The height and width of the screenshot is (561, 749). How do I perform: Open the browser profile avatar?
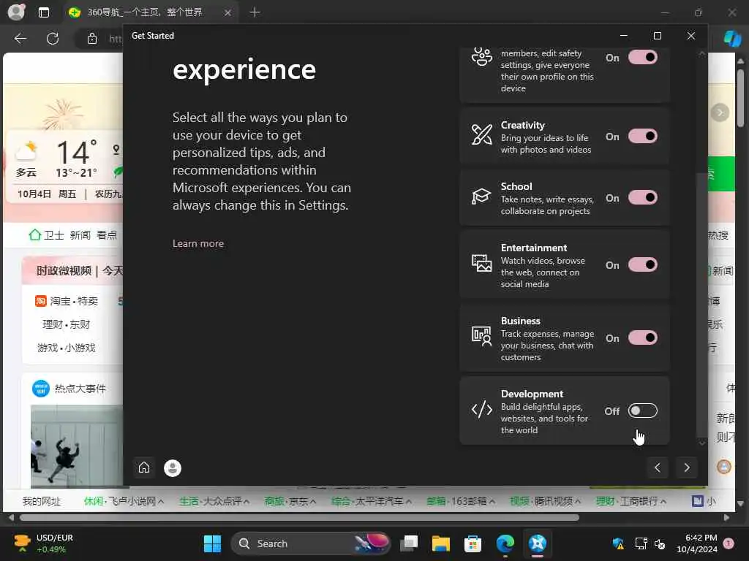click(x=16, y=12)
